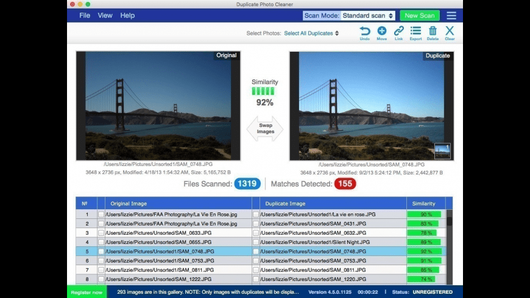Start a New Scan

pyautogui.click(x=420, y=16)
